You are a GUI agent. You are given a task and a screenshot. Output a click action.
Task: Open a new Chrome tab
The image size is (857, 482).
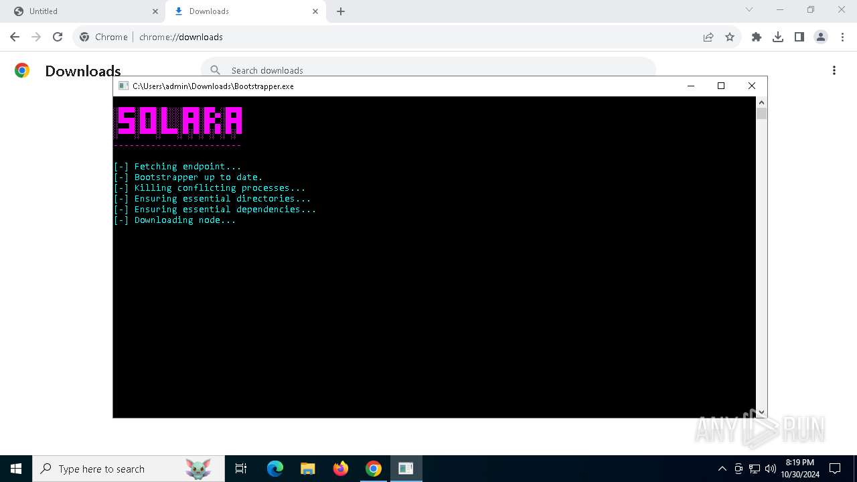click(x=341, y=11)
